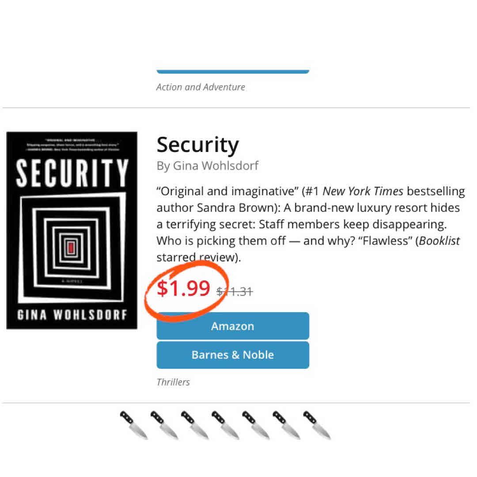Click the red $1.99 sale price
This screenshot has height=477, width=477.
[x=183, y=288]
